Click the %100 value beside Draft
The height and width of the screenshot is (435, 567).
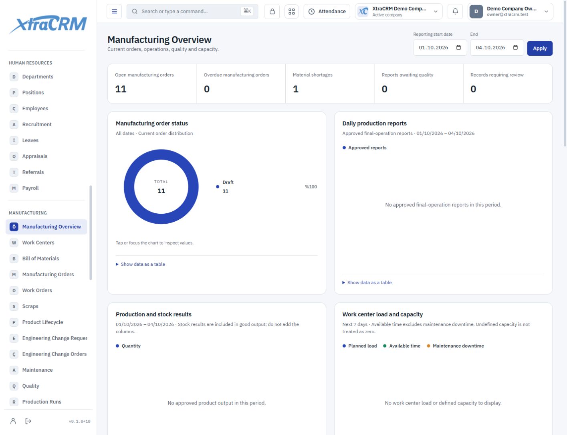click(x=311, y=187)
